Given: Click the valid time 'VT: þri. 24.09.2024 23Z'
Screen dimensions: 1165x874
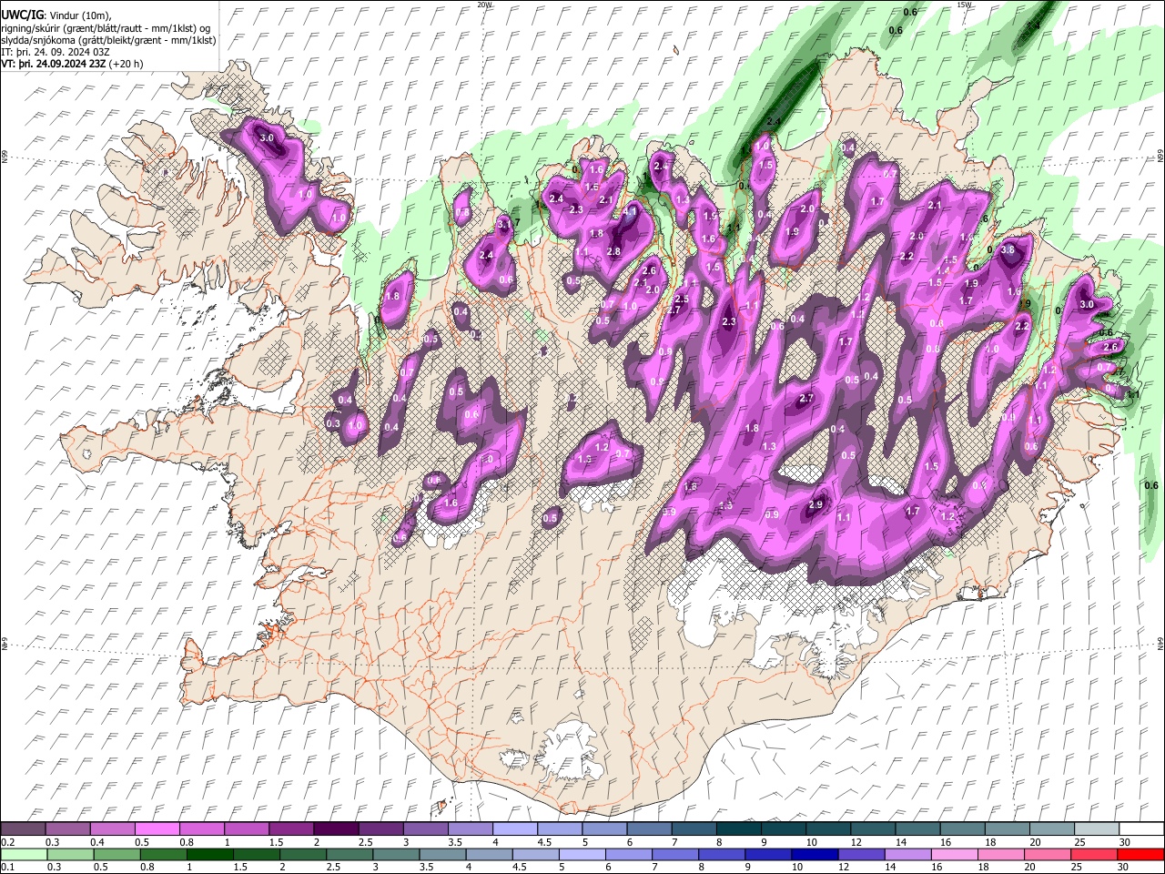Looking at the screenshot, I should [53, 65].
